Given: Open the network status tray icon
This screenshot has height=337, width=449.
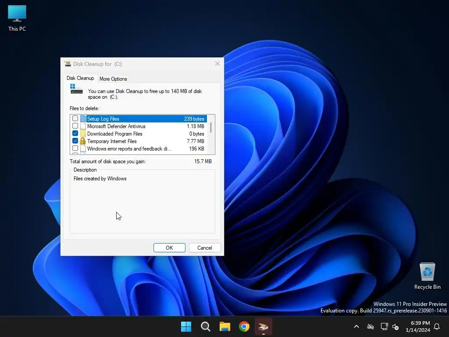Looking at the screenshot, I should coord(384,326).
